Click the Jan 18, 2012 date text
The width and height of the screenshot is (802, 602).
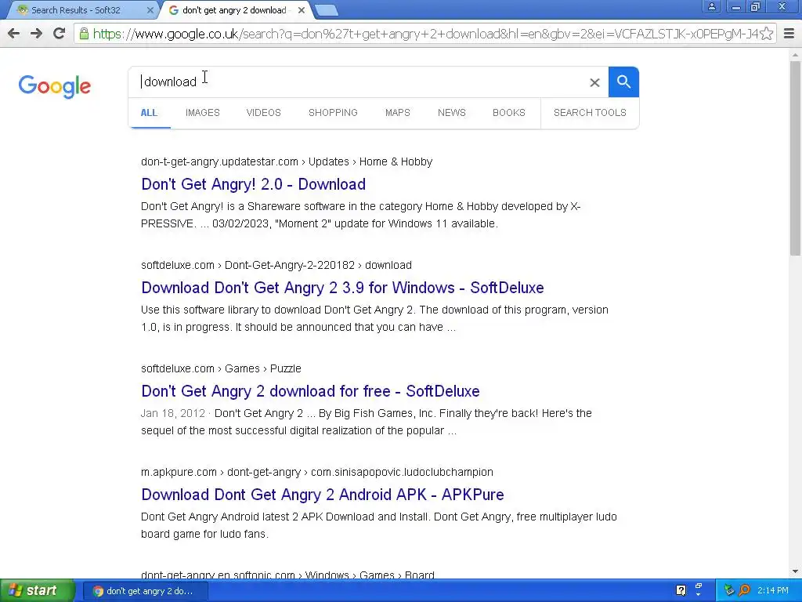point(173,413)
